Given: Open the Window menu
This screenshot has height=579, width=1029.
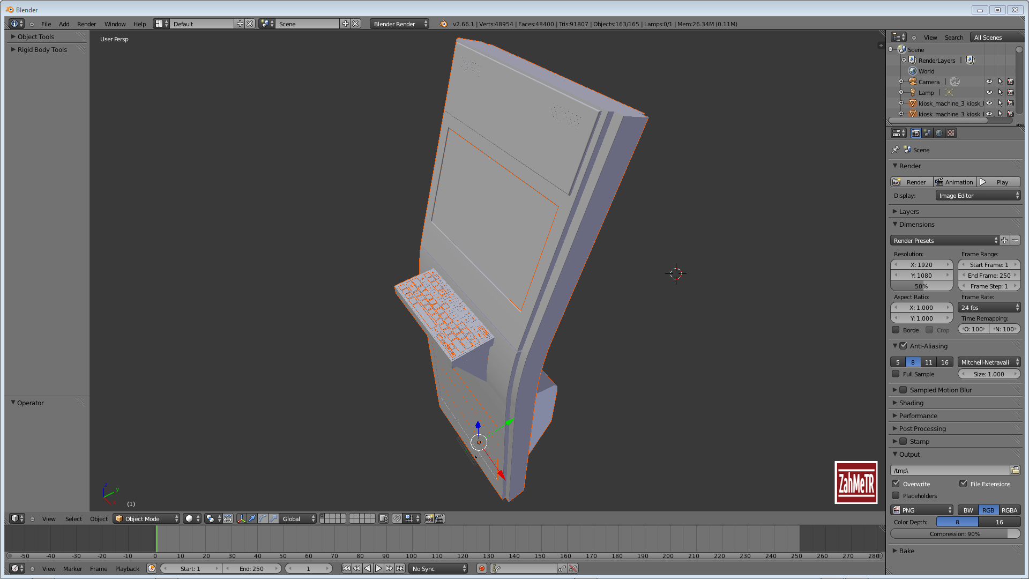Looking at the screenshot, I should coord(115,24).
